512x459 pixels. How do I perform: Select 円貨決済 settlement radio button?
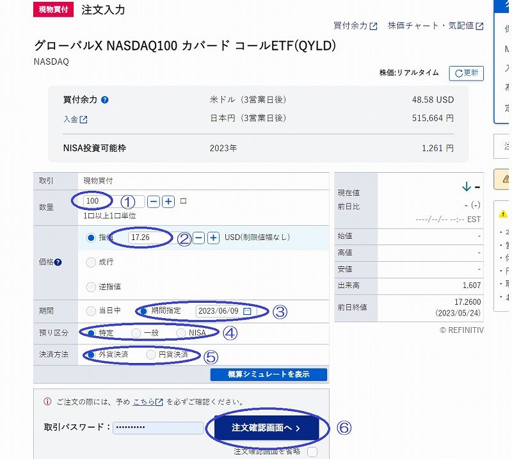tap(150, 355)
